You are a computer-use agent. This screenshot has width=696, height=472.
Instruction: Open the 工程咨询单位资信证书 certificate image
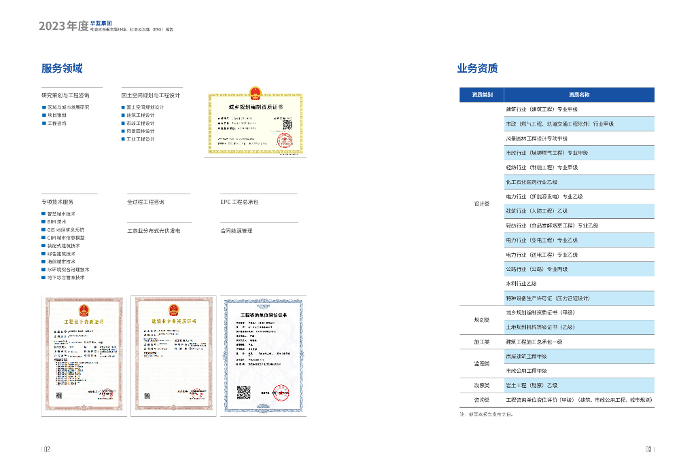(264, 353)
